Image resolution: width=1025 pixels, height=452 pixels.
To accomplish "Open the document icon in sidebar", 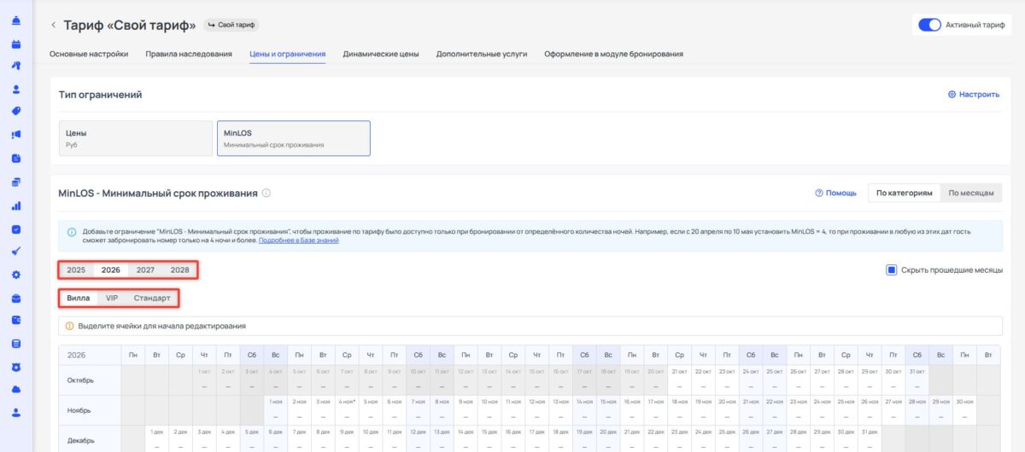I will [16, 158].
